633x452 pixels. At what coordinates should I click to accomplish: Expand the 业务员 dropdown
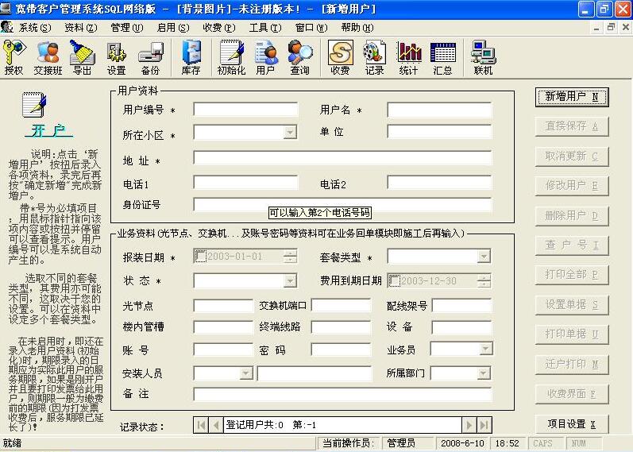485,349
